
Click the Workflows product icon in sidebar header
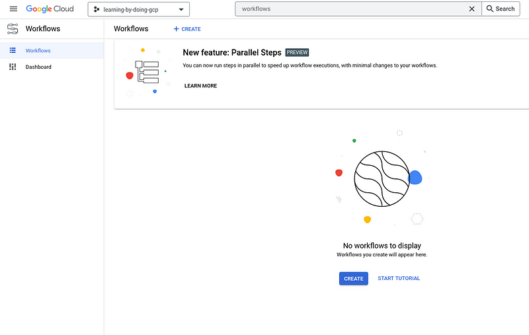click(13, 29)
